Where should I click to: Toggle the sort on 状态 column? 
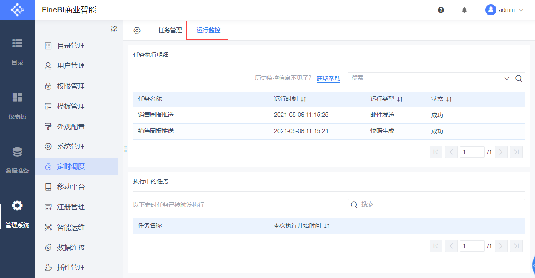[449, 99]
